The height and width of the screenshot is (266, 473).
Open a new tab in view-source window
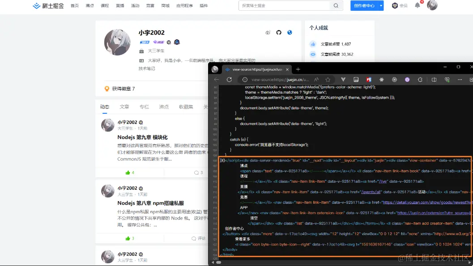pos(298,69)
